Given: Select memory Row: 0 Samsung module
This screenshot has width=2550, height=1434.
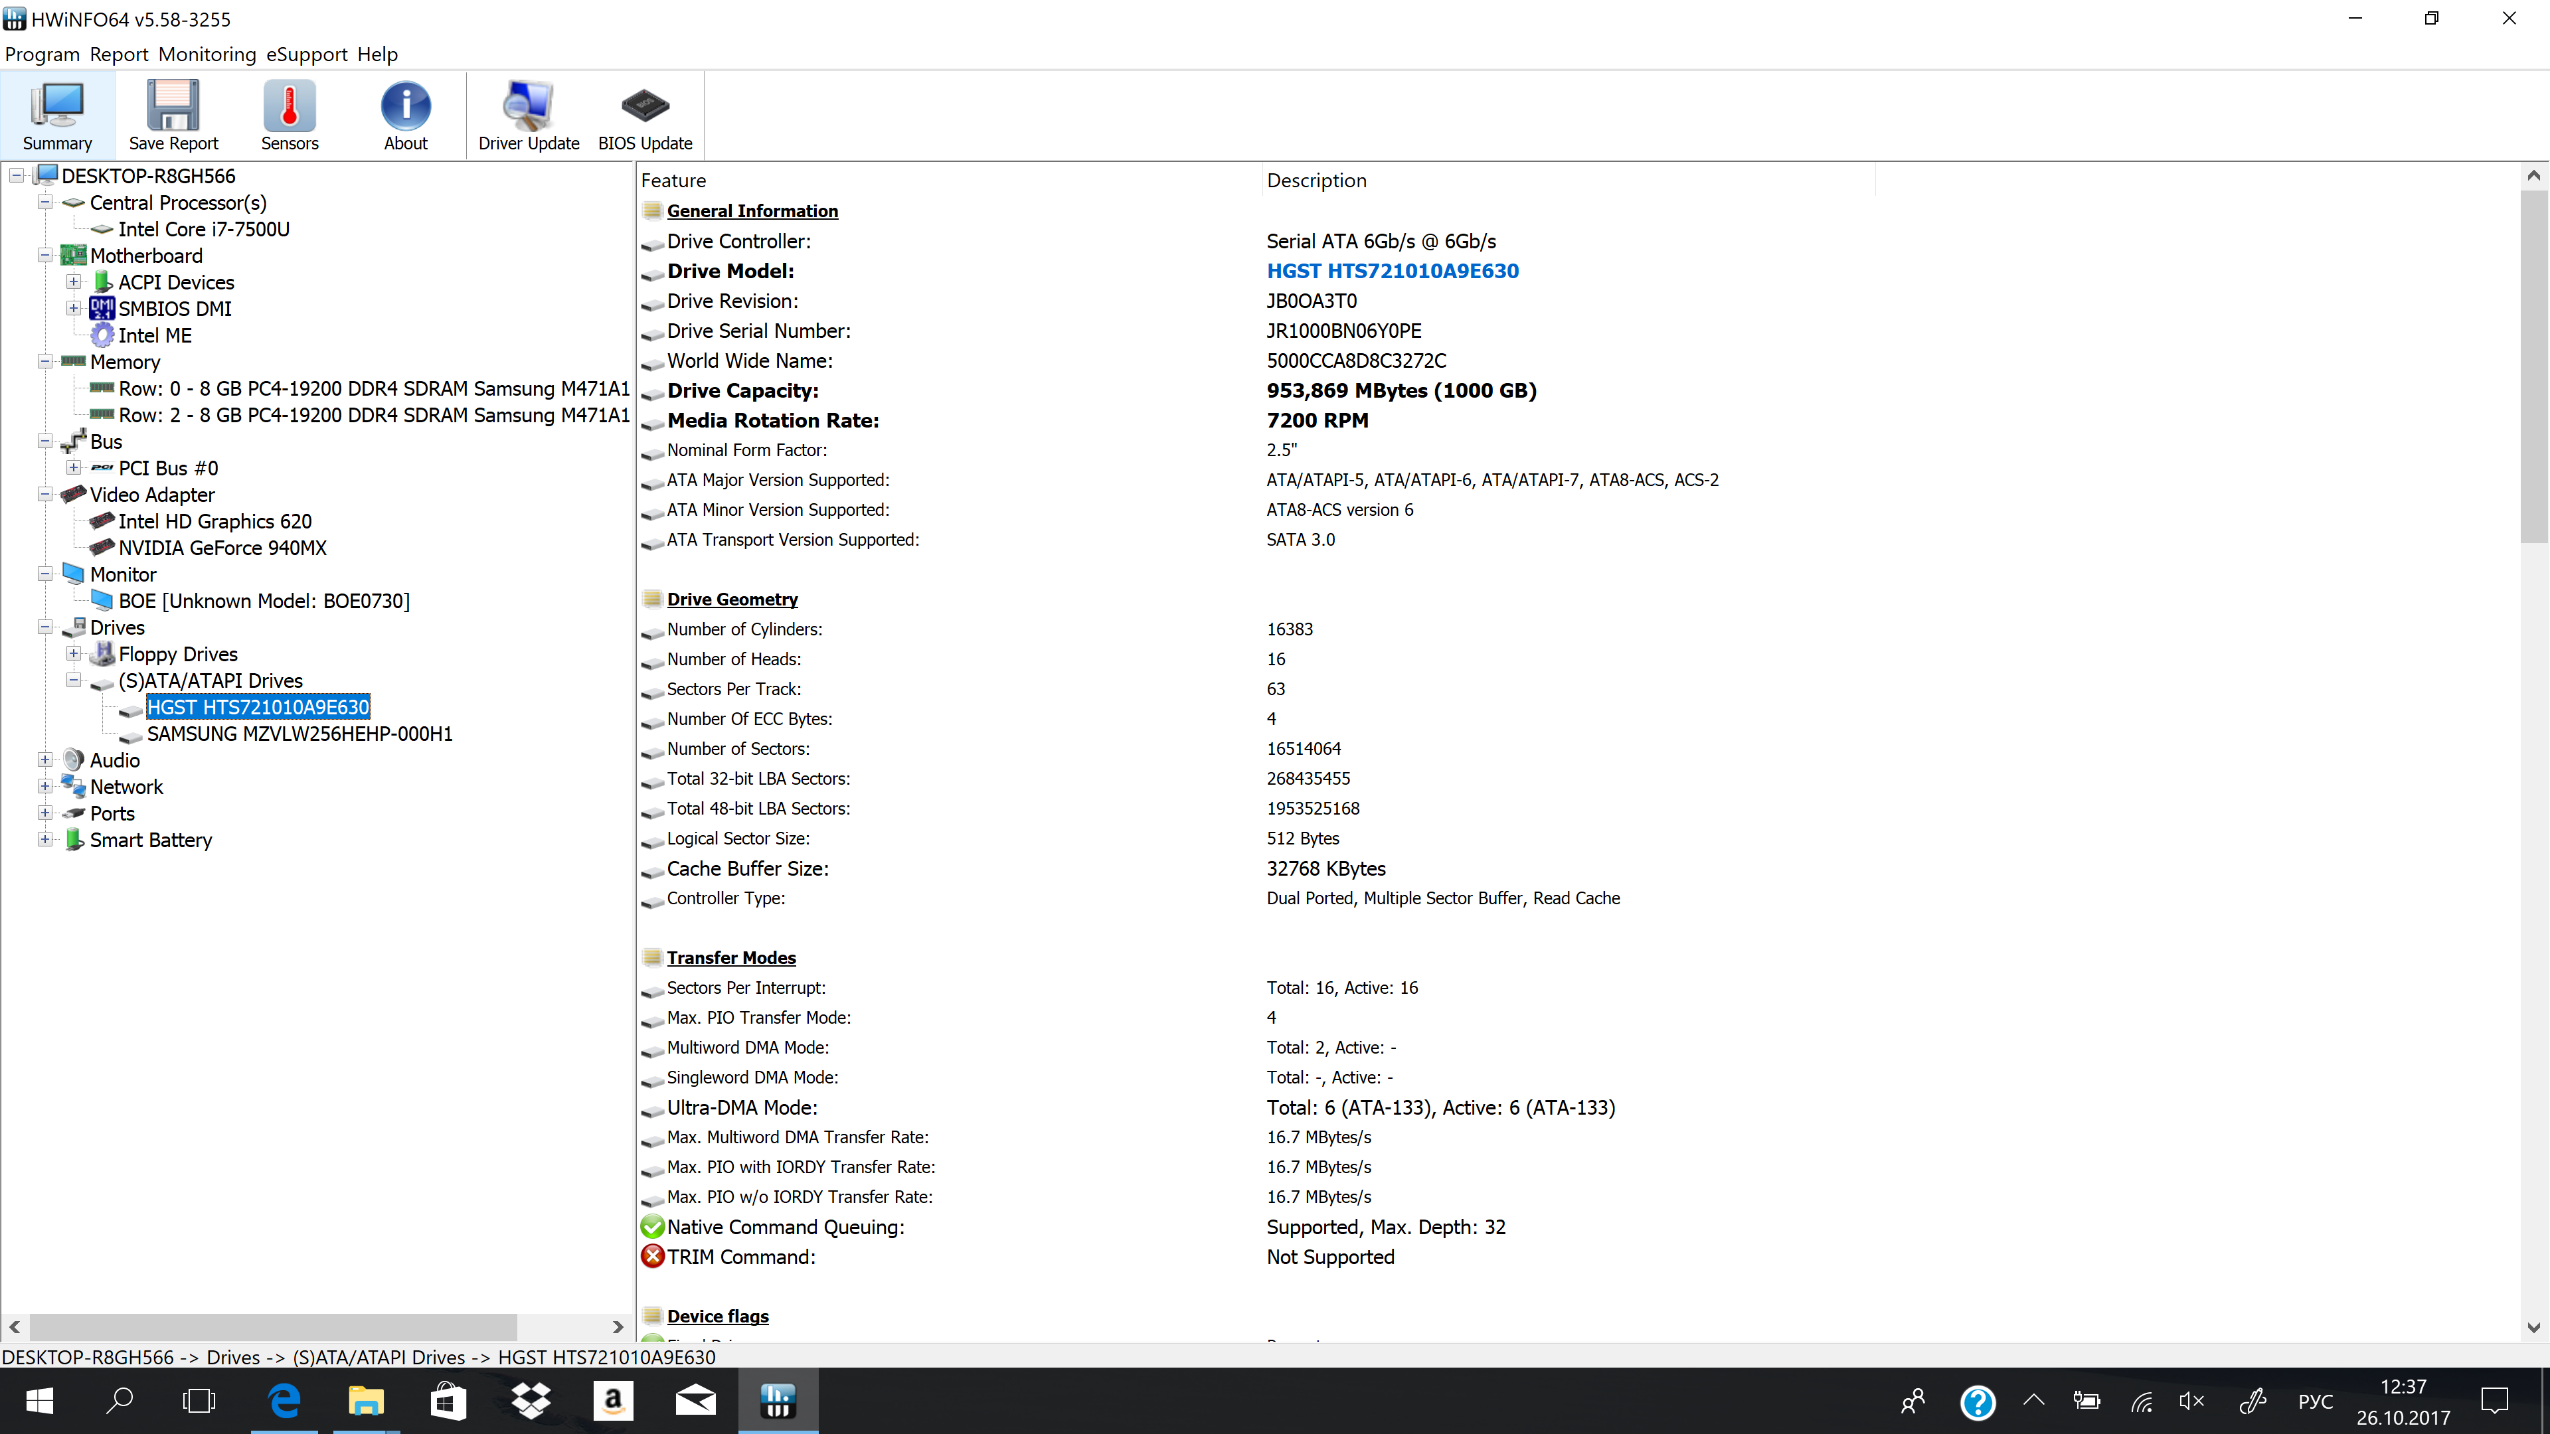Looking at the screenshot, I should click(x=374, y=388).
